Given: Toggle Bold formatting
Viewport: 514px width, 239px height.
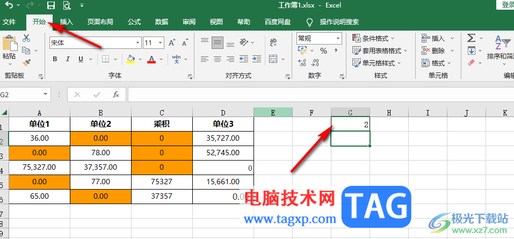Looking at the screenshot, I should (x=55, y=59).
